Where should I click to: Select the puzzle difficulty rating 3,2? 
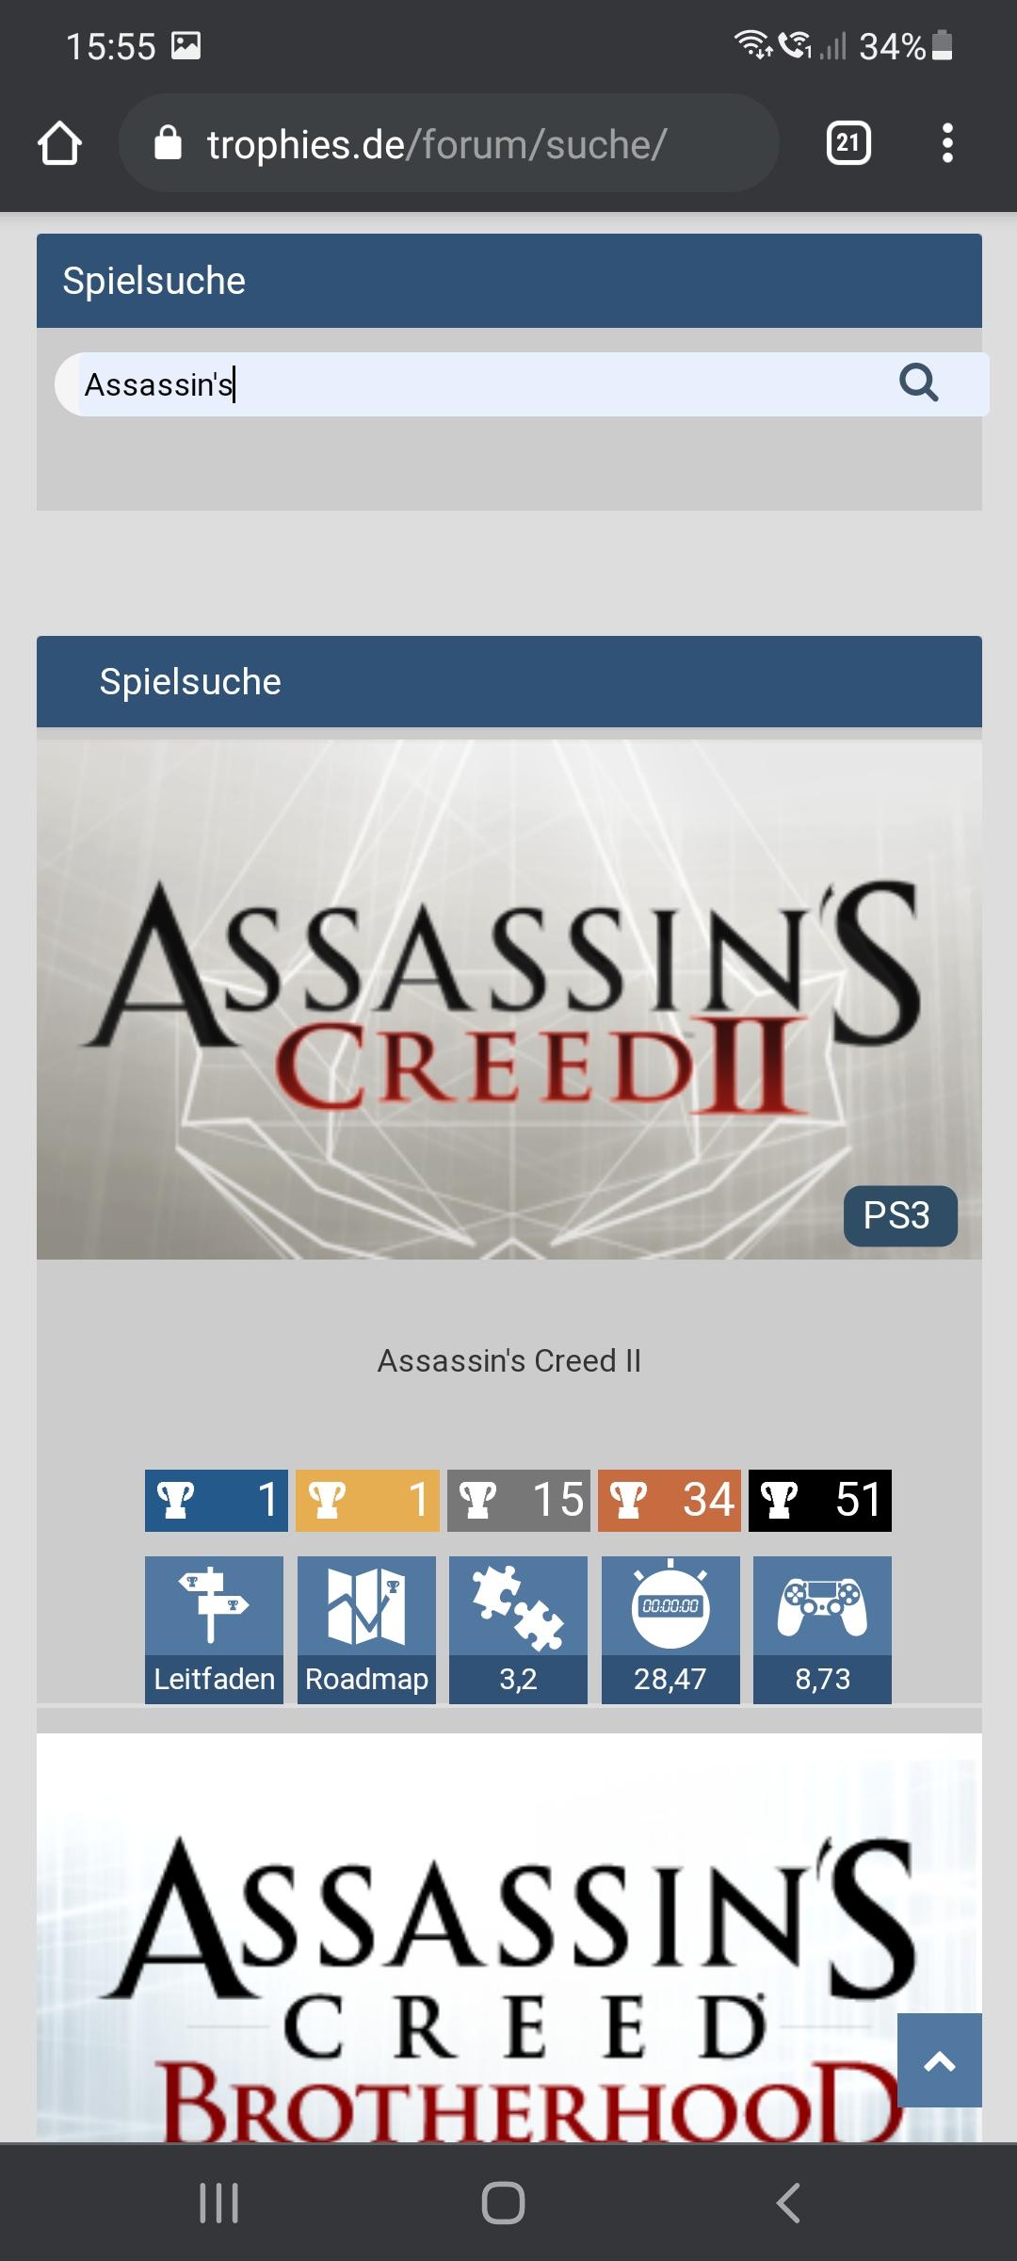[518, 1630]
